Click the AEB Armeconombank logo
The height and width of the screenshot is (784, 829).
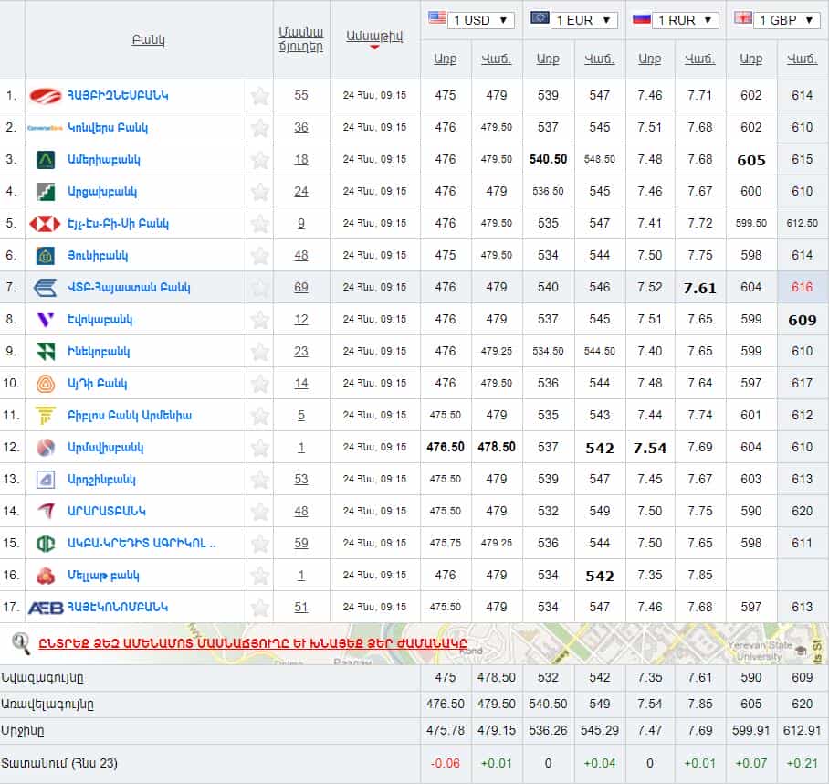(45, 608)
